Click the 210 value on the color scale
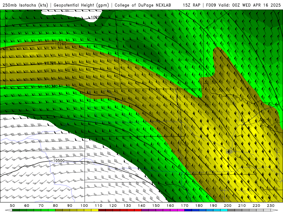The height and width of the screenshot is (212, 283). [242, 206]
